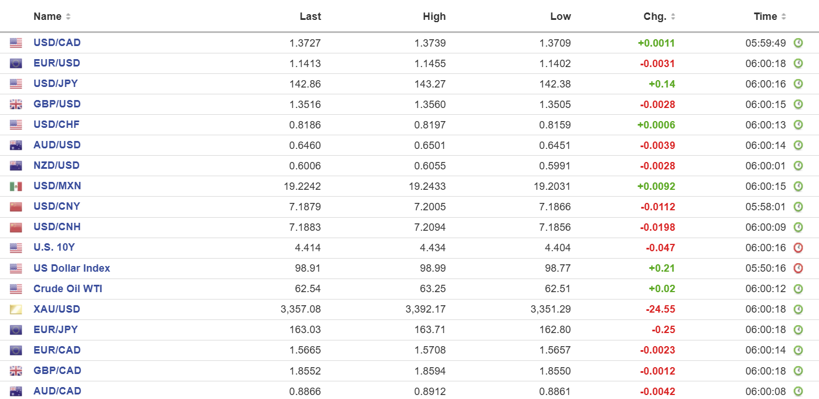The width and height of the screenshot is (819, 399).
Task: Sort the table by the Name column arrows
Action: (x=68, y=16)
